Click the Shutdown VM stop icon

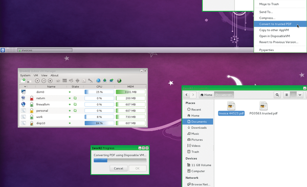(x=50, y=81)
